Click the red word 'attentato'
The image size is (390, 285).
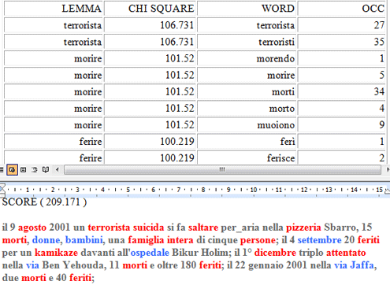point(346,253)
